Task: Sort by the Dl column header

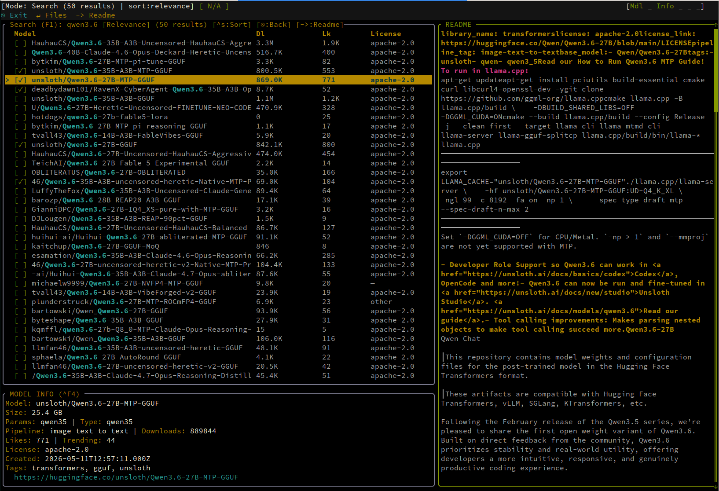Action: click(x=260, y=34)
